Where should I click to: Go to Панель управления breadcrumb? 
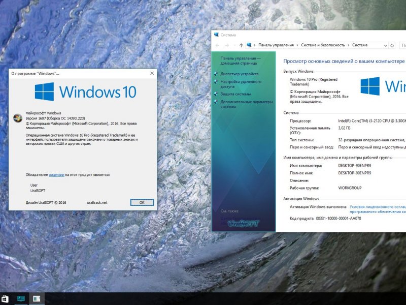pos(276,45)
